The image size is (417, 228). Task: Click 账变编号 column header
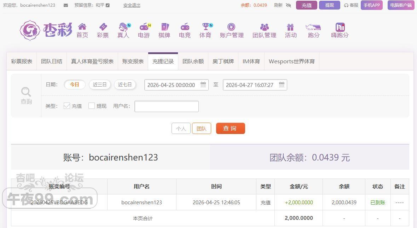point(59,187)
